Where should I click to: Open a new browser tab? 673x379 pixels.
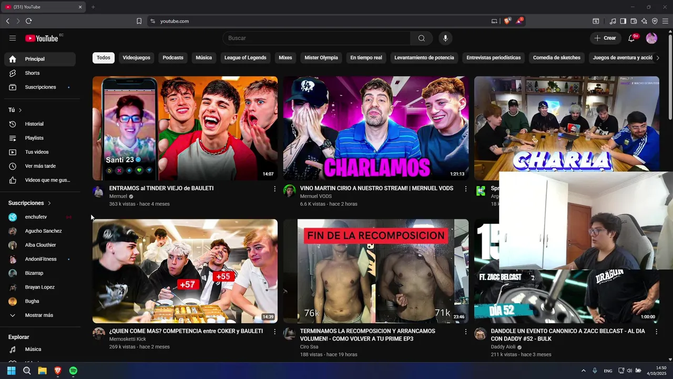click(x=93, y=7)
